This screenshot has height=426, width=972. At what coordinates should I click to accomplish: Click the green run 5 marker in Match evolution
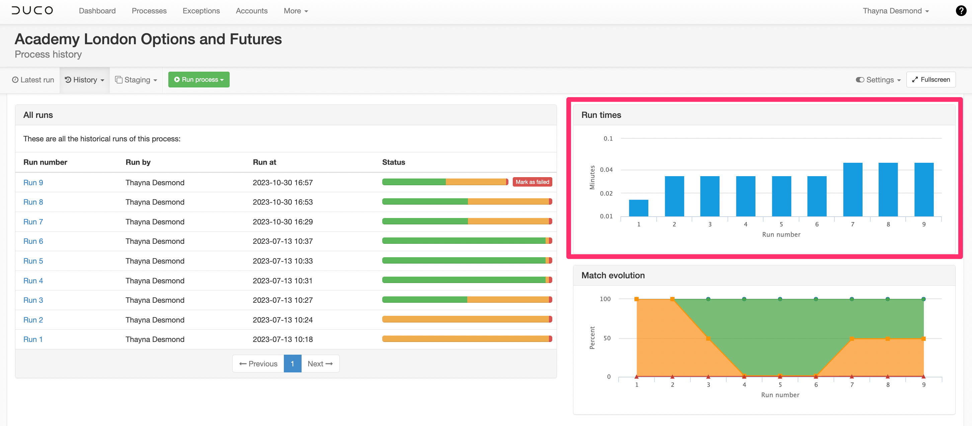tap(780, 299)
